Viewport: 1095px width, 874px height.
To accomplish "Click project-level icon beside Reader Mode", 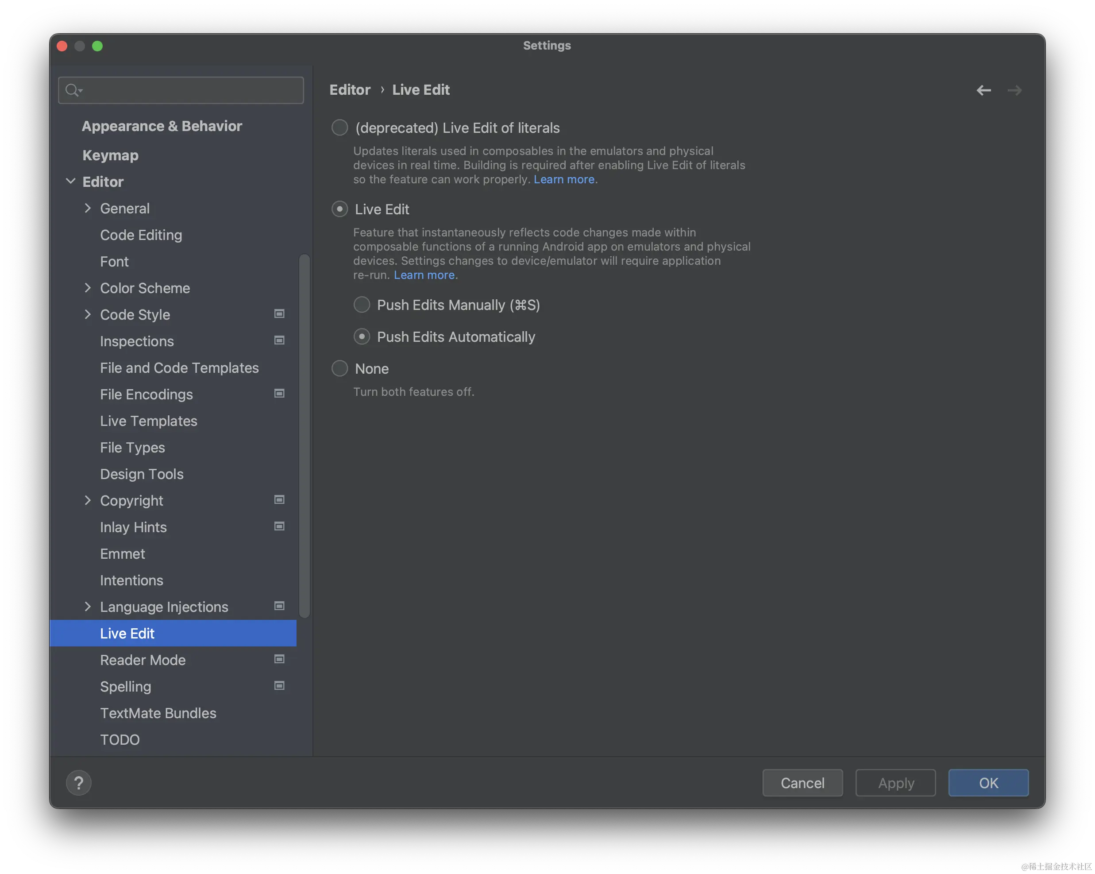I will click(x=279, y=659).
